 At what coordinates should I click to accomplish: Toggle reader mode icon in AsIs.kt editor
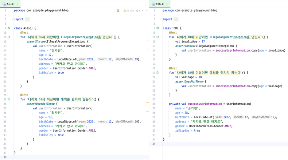[x=118, y=11]
